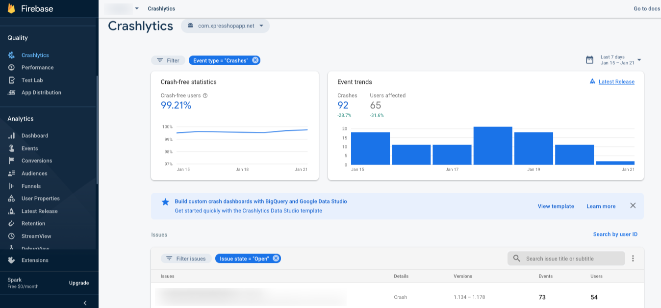Click the StreamView clock icon
This screenshot has width=661, height=308.
[11, 236]
